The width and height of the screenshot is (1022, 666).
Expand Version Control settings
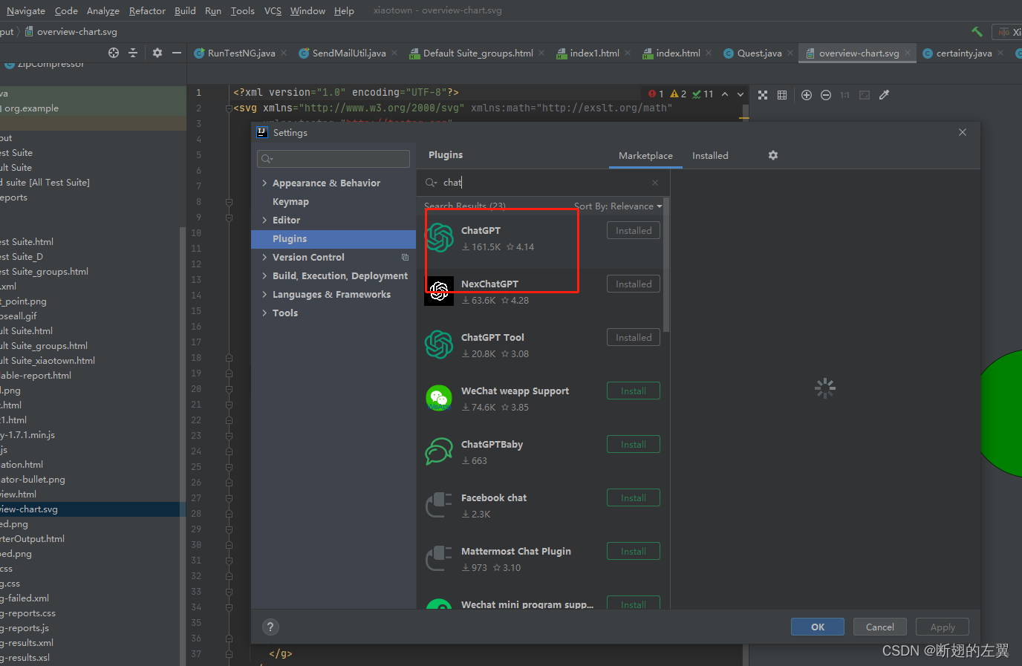[264, 257]
